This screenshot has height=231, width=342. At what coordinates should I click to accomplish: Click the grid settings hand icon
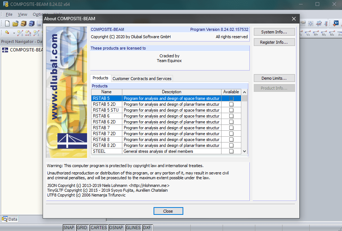[x=303, y=24]
